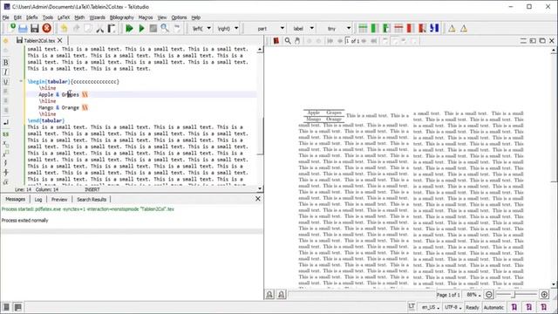Stop compilation with the gray square
The width and height of the screenshot is (558, 314).
click(x=153, y=28)
